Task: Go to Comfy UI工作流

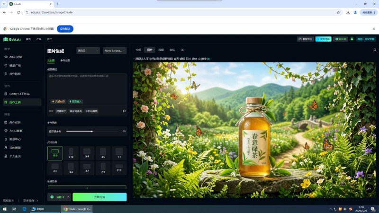Action: click(19, 94)
